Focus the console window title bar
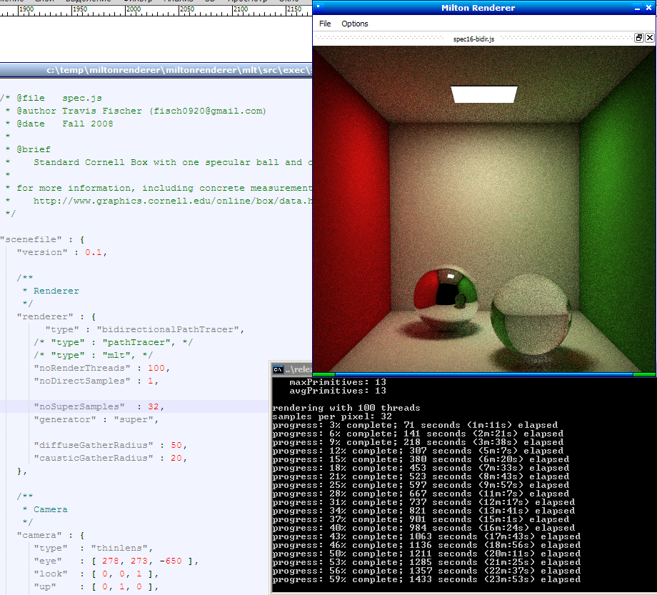This screenshot has height=595, width=657. click(300, 369)
